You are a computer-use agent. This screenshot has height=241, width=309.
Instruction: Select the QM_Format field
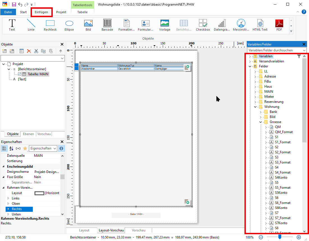click(x=284, y=132)
